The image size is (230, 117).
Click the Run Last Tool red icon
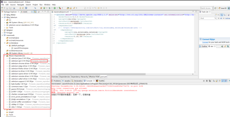tap(60, 8)
